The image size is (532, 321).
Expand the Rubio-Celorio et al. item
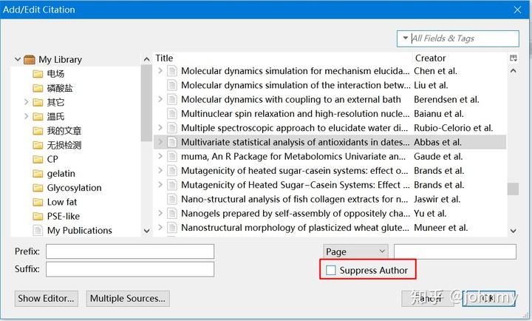[160, 128]
